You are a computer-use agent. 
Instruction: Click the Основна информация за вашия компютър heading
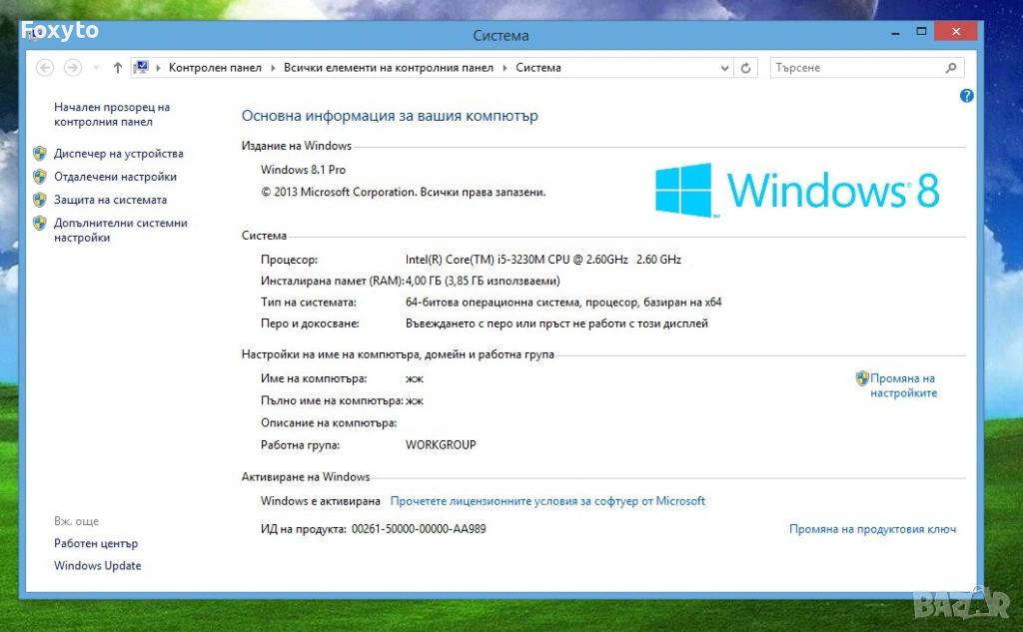(x=390, y=116)
